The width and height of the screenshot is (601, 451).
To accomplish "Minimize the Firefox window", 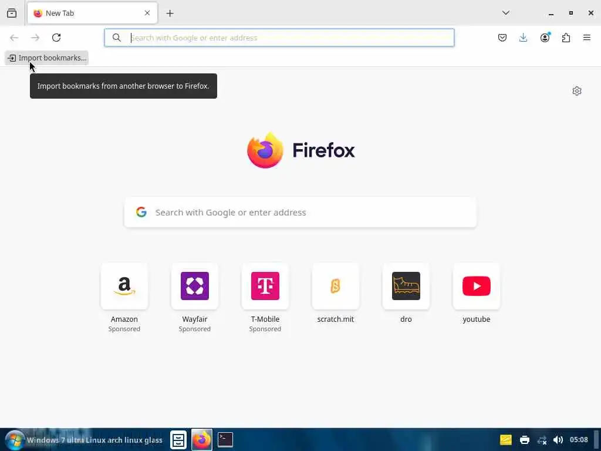I will click(551, 14).
